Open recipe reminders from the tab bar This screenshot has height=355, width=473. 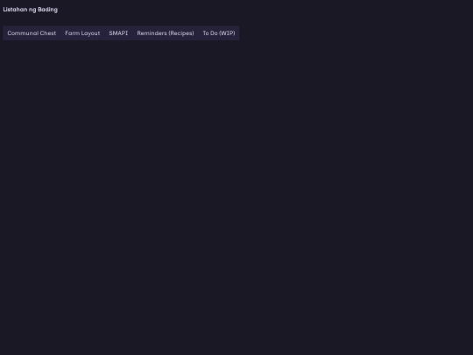click(x=166, y=33)
